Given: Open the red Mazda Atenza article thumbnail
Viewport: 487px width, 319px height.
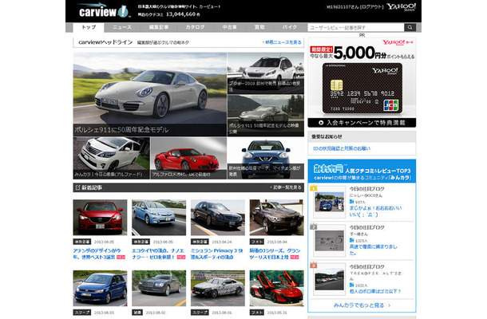Looking at the screenshot, I should [x=100, y=216].
